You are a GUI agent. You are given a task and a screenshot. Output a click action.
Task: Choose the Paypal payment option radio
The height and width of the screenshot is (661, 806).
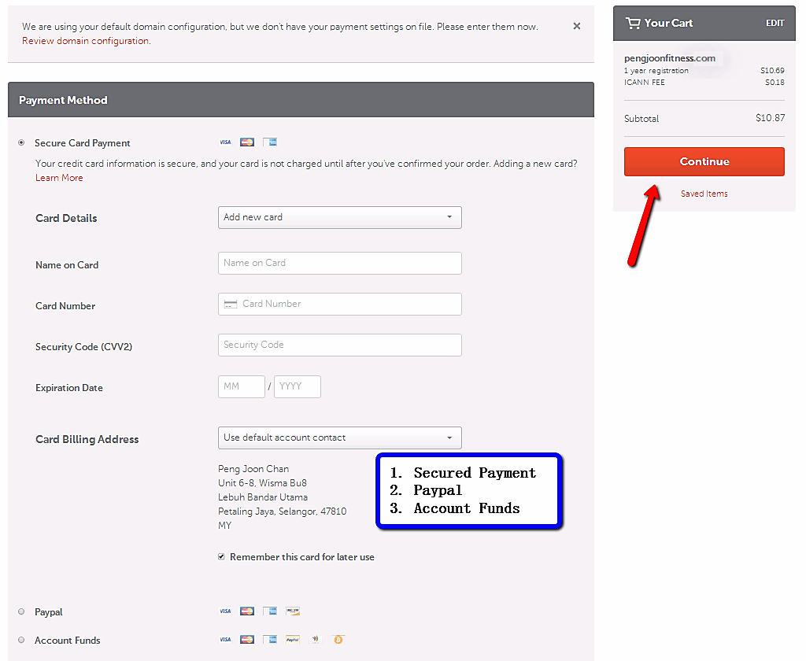click(x=21, y=611)
